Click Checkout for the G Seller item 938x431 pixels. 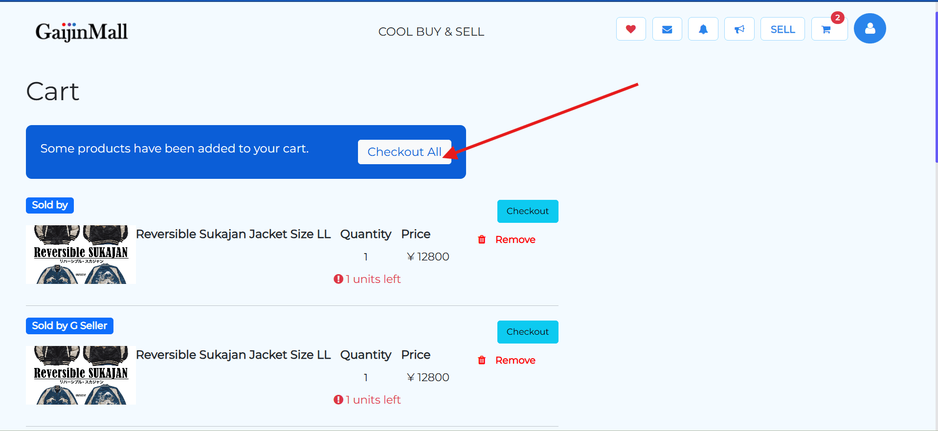coord(527,332)
